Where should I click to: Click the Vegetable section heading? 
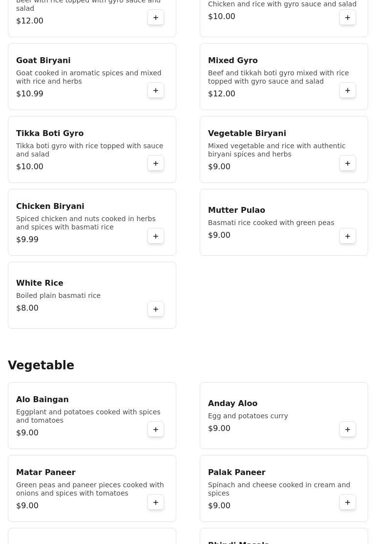pos(41,365)
